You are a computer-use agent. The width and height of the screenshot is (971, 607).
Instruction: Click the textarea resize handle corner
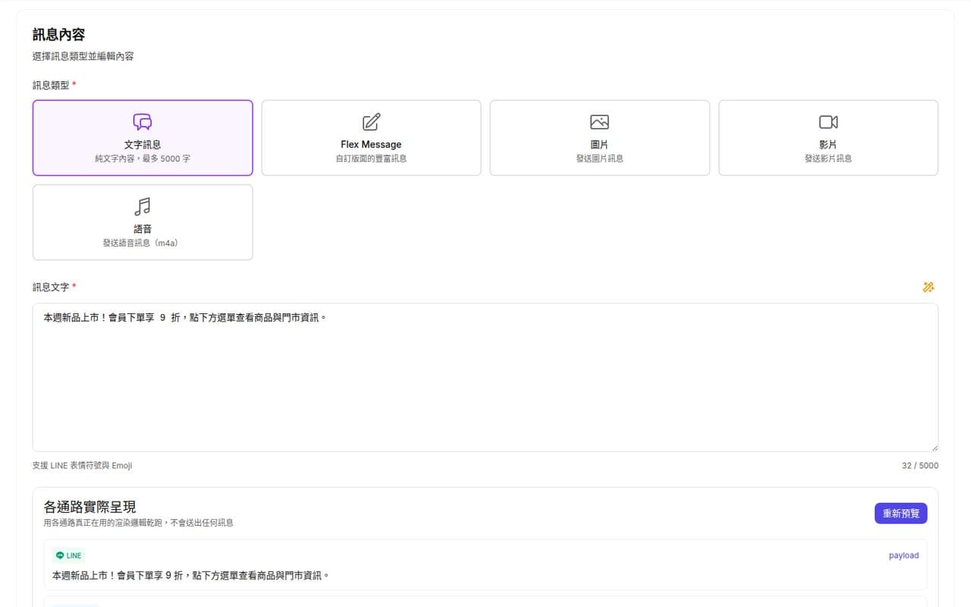click(934, 448)
